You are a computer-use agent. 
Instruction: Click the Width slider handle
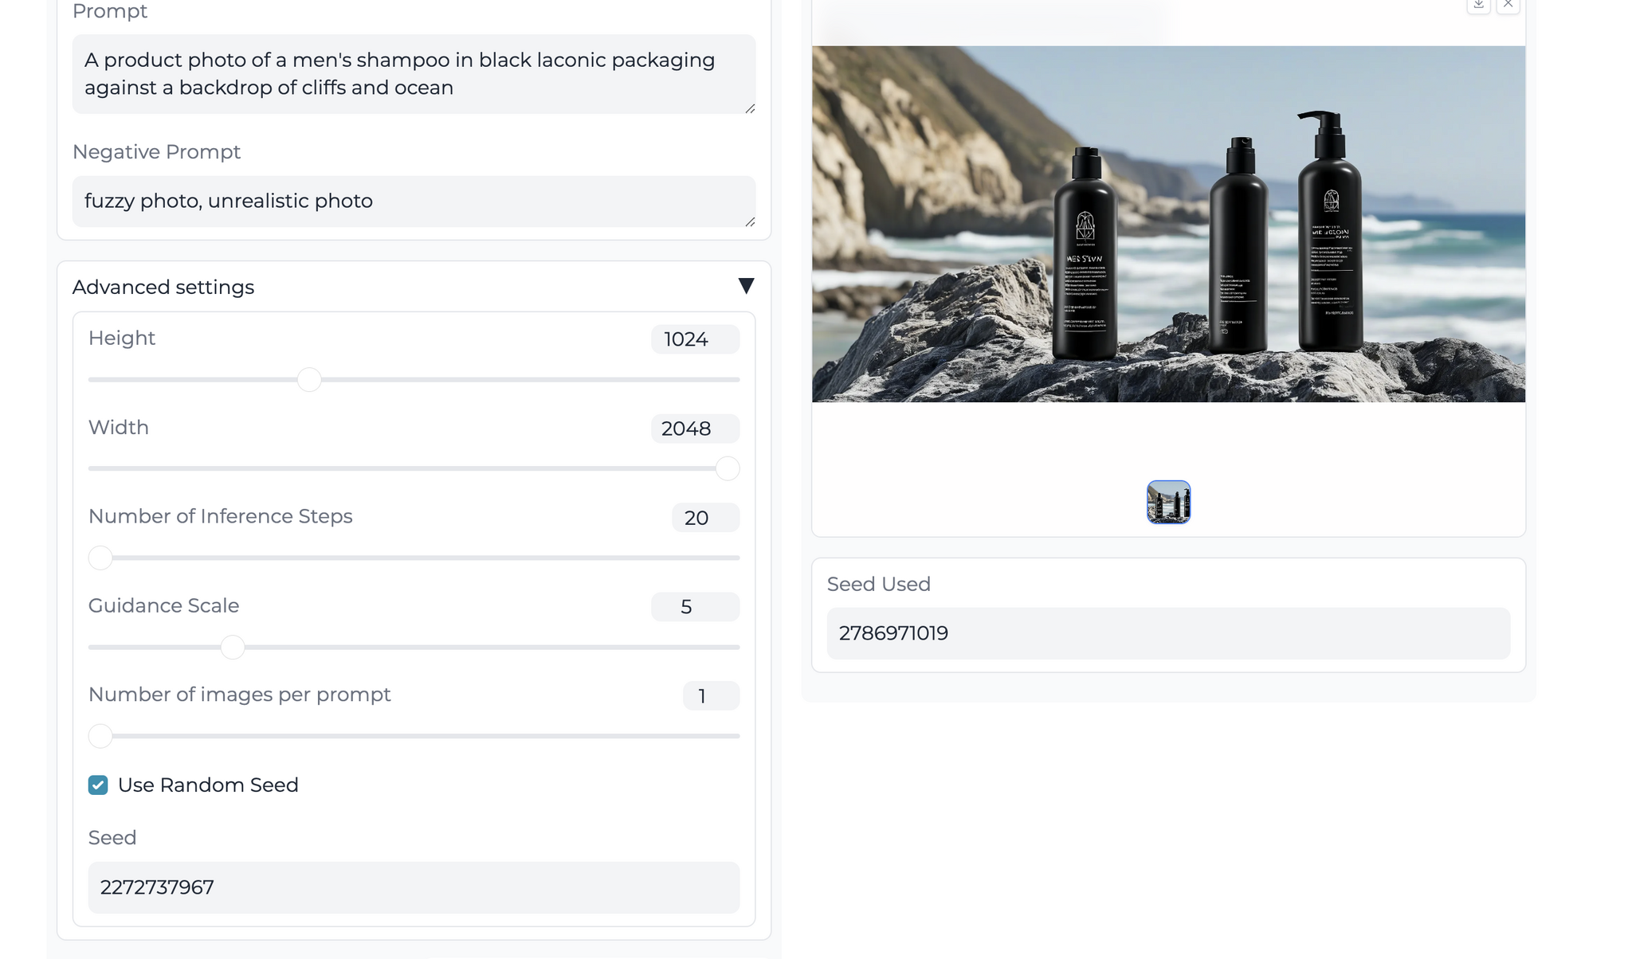click(x=727, y=468)
